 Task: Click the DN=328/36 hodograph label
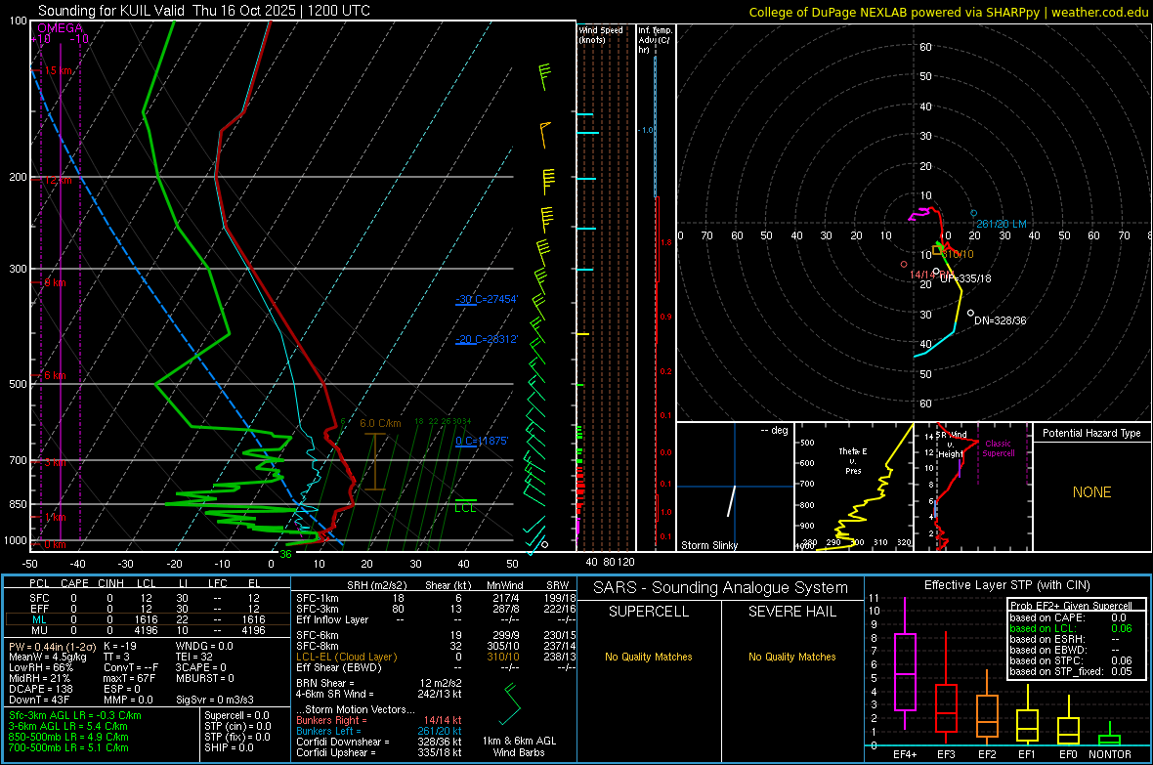(1000, 320)
